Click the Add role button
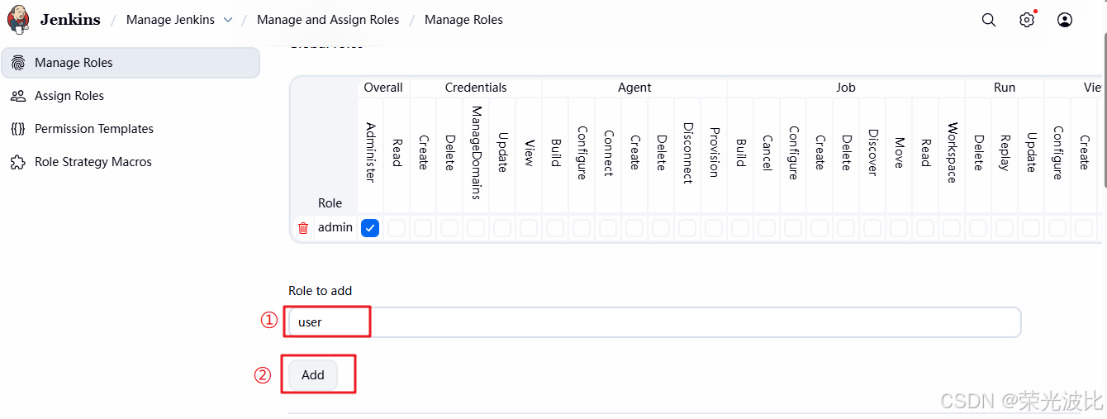The height and width of the screenshot is (419, 1107). [x=313, y=375]
